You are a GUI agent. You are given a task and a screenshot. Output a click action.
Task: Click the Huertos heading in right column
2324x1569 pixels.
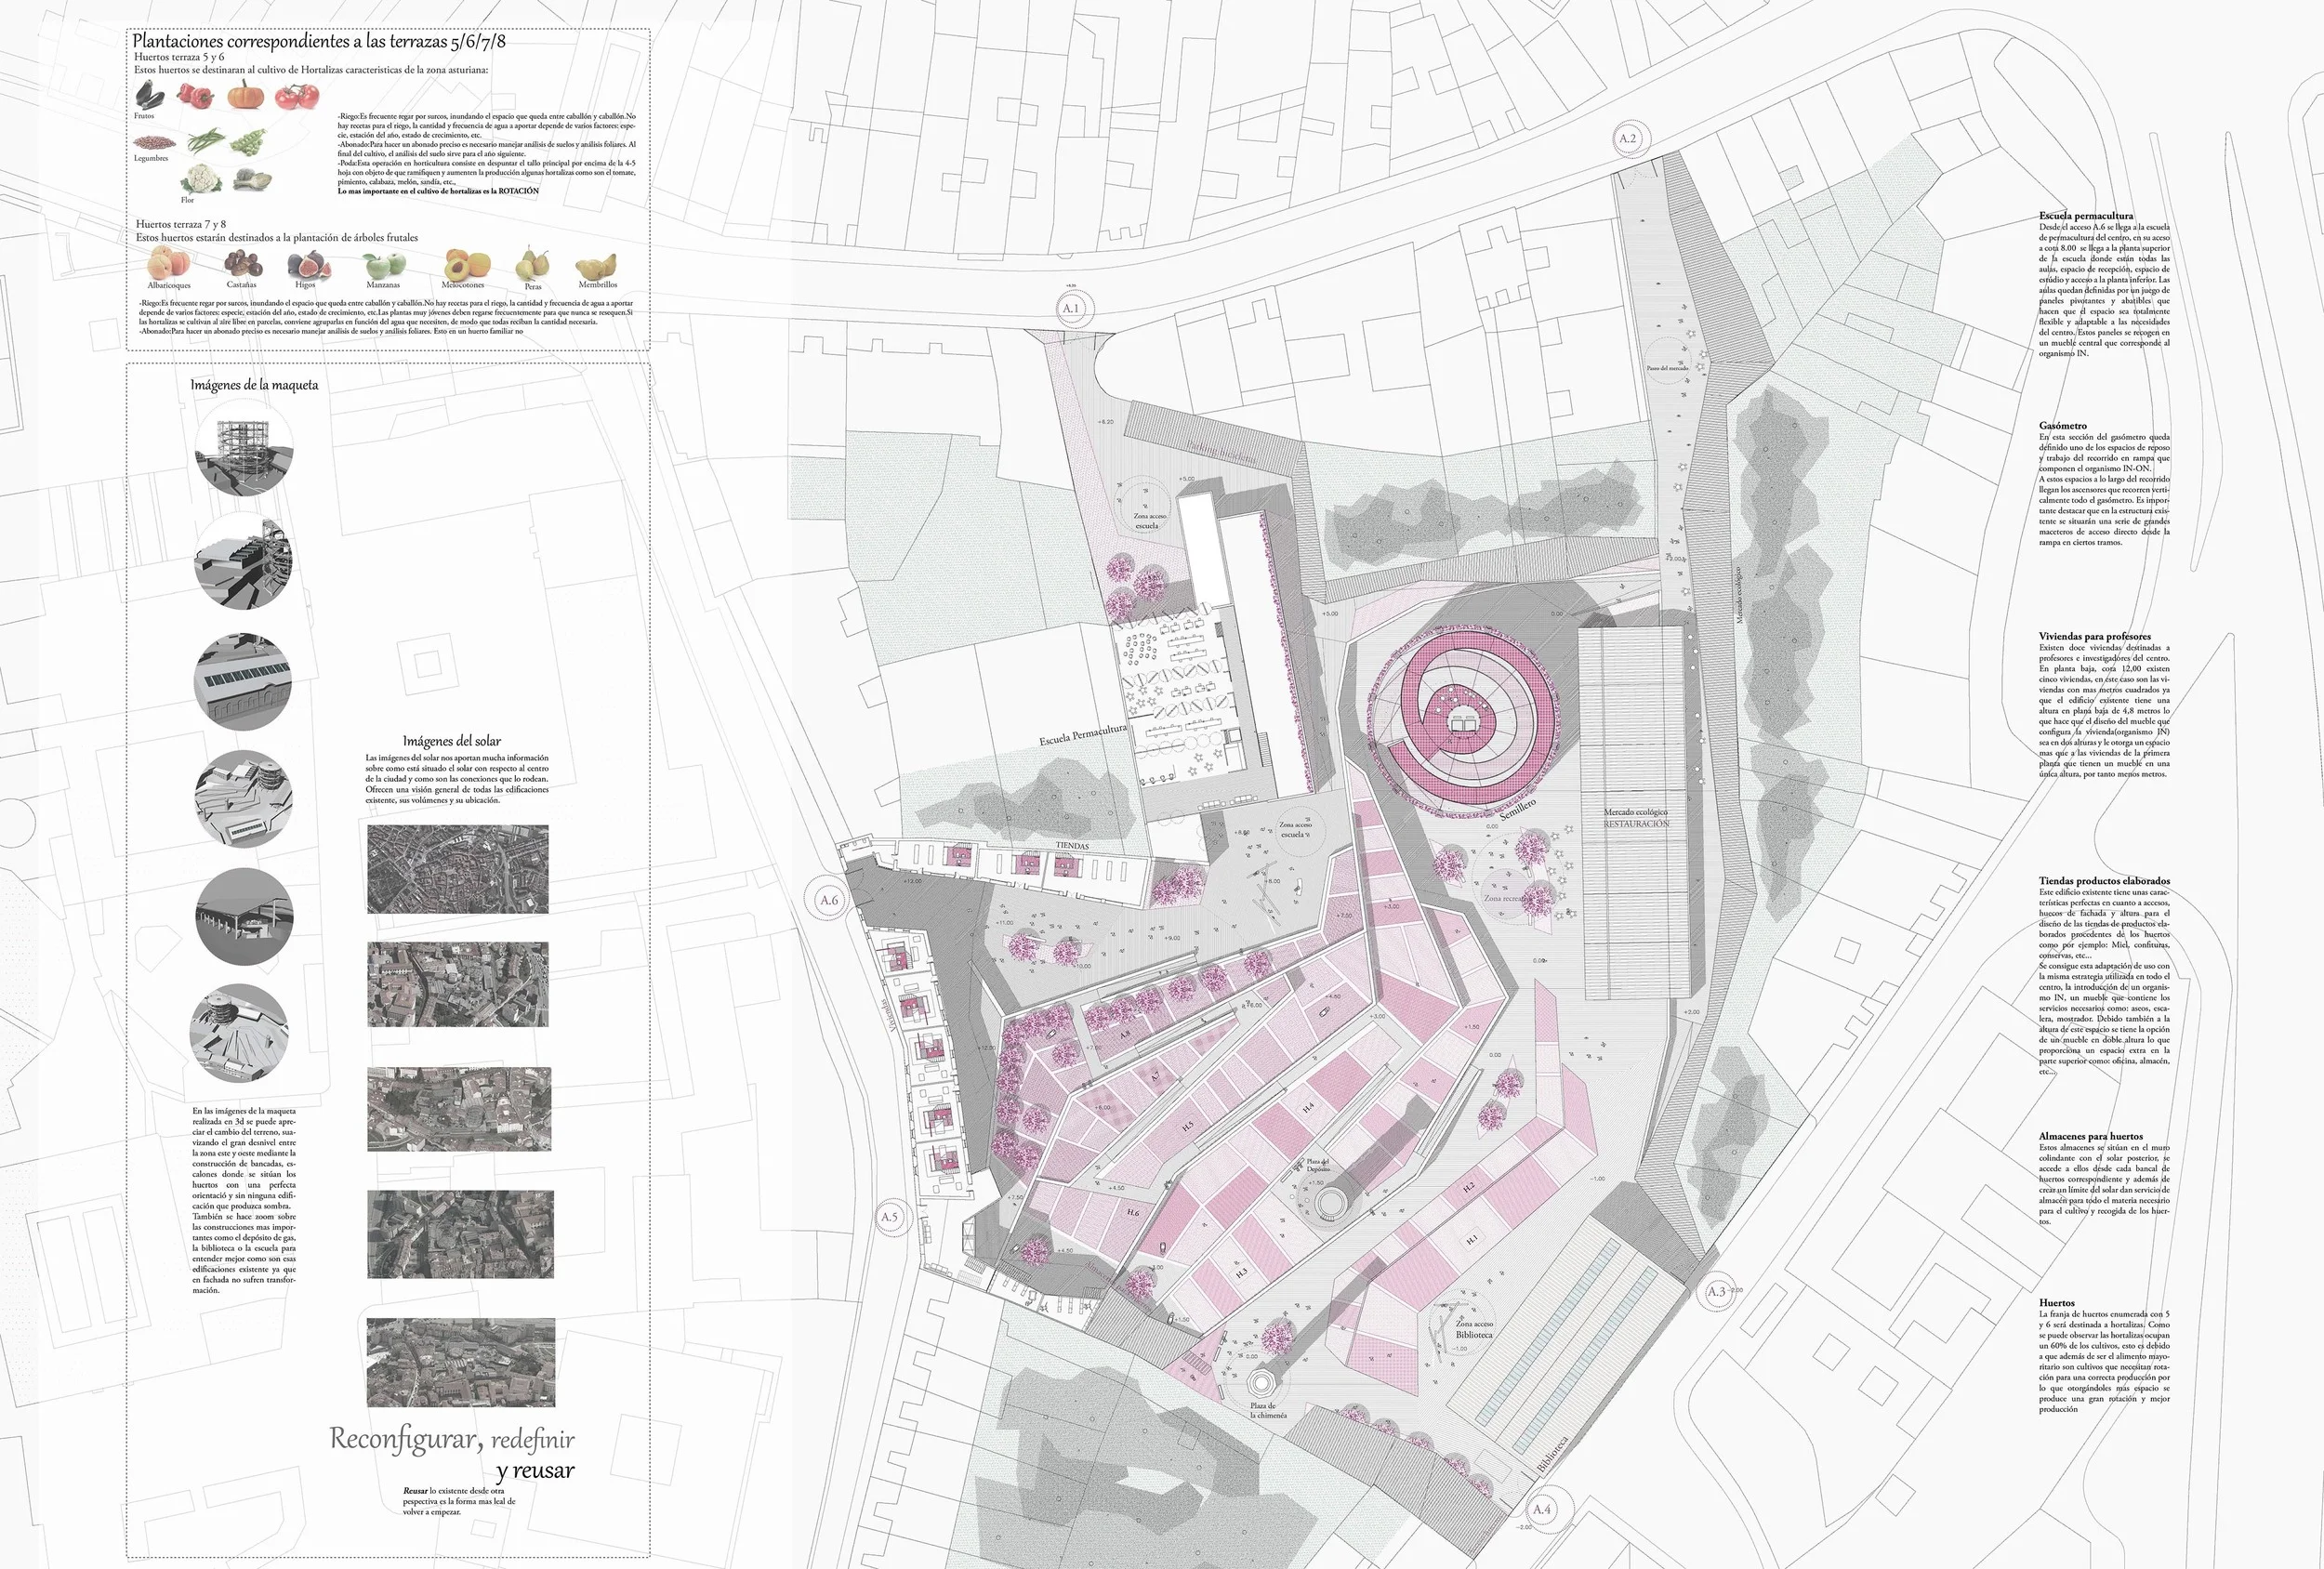(2057, 1303)
